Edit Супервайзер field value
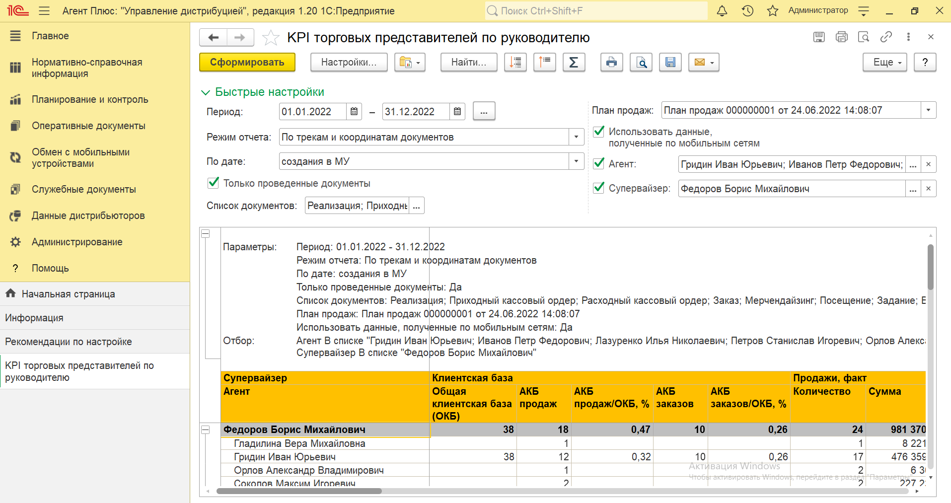Viewport: 951px width, 503px height. (792, 189)
